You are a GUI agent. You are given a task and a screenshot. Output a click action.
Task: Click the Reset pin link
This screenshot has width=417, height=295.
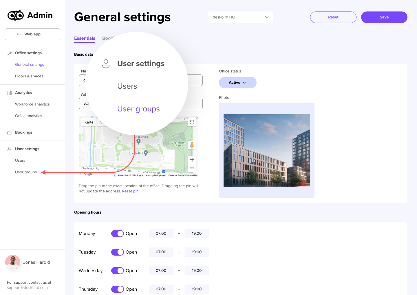pyautogui.click(x=130, y=191)
